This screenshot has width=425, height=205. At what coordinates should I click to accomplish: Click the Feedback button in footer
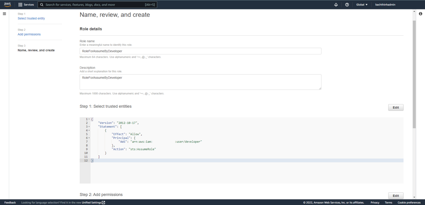[10, 203]
